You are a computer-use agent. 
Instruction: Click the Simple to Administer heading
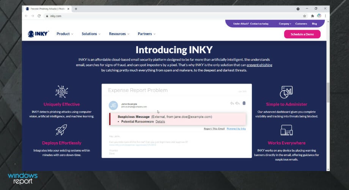tap(286, 104)
